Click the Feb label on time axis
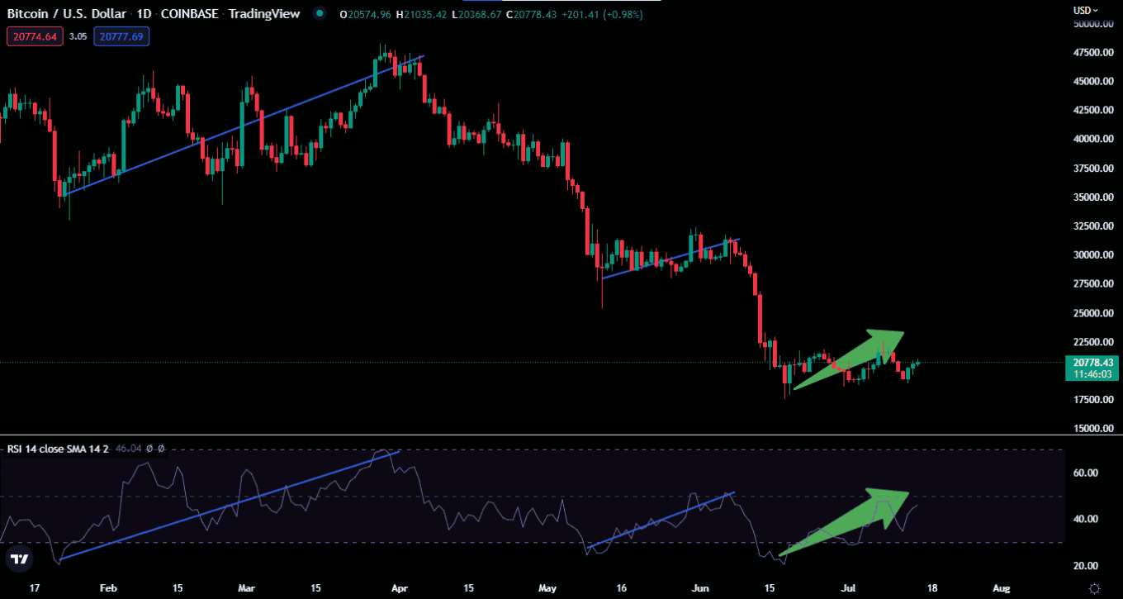 pos(107,588)
